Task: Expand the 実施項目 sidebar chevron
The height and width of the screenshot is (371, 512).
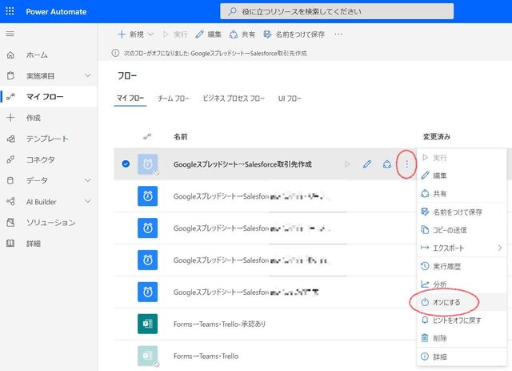Action: click(x=87, y=75)
